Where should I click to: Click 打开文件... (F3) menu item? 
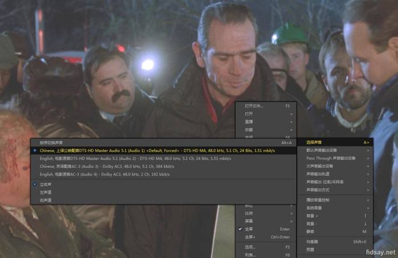point(266,106)
